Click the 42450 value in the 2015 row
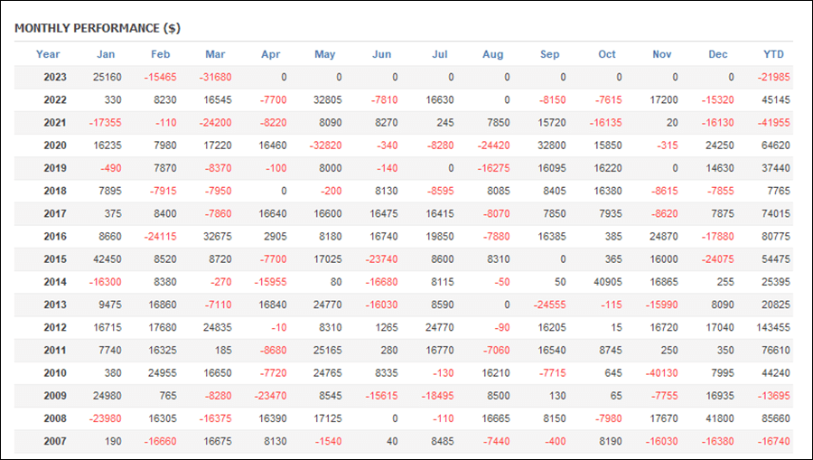This screenshot has width=813, height=460. (107, 259)
